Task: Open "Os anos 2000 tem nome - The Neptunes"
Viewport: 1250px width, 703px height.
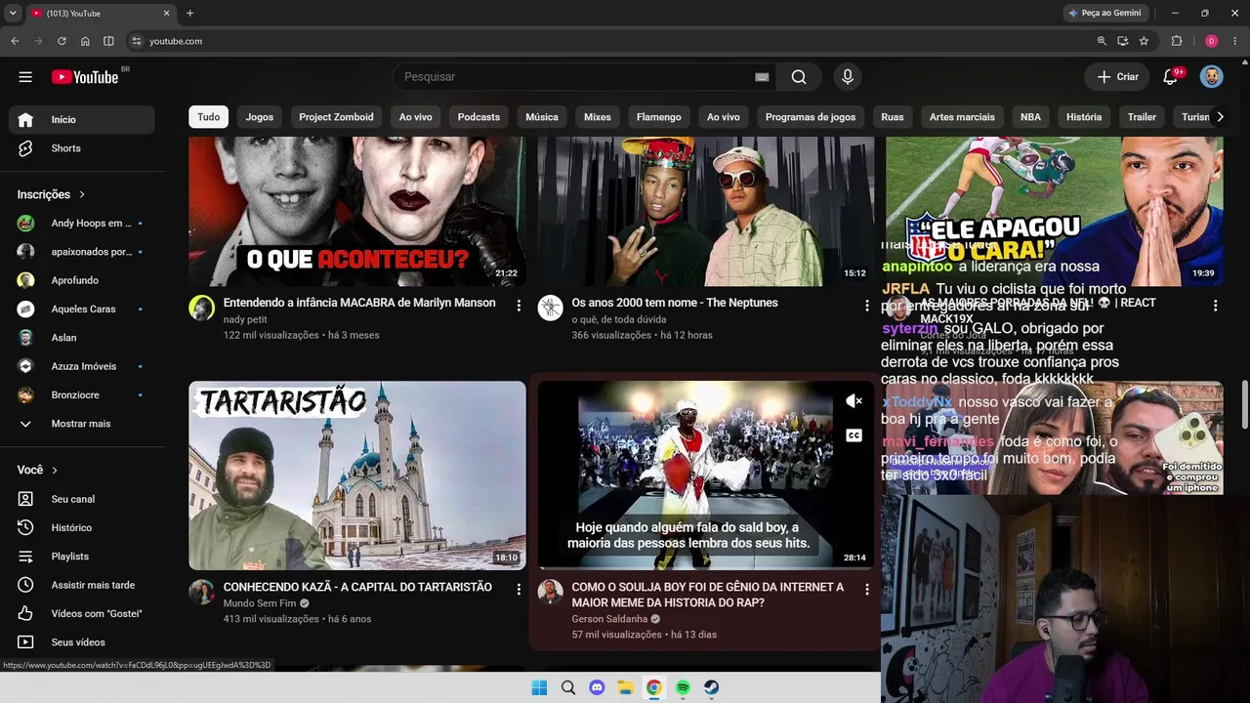Action: 675,303
